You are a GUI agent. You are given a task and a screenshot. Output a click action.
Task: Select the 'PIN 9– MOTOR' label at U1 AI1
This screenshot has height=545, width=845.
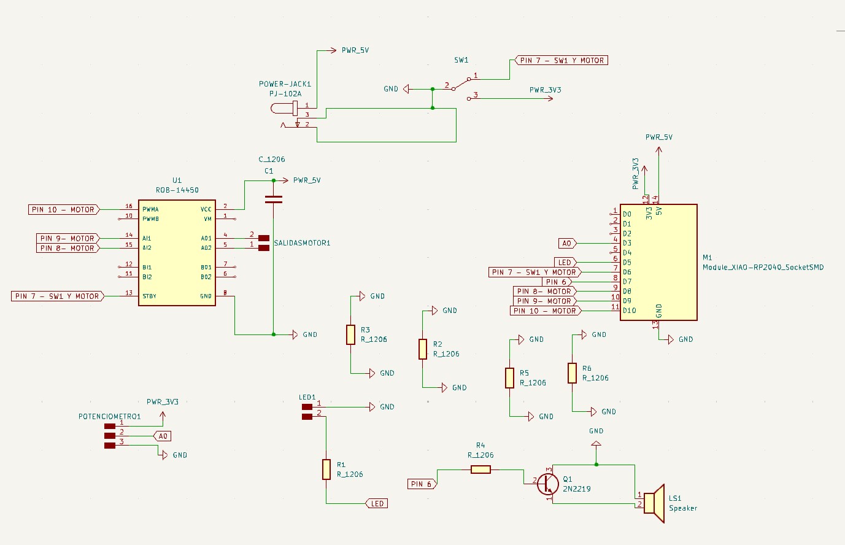[68, 238]
